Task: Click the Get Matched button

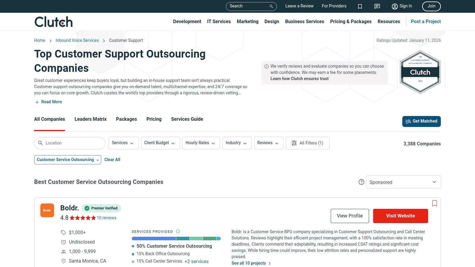Action: coord(422,121)
